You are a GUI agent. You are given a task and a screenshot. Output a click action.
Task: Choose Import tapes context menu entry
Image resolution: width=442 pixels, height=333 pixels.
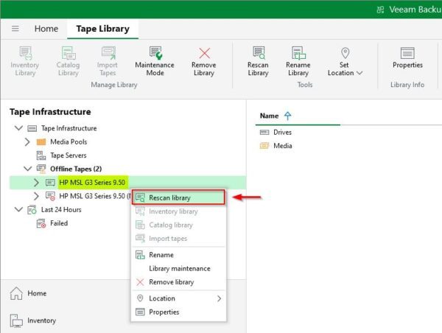pyautogui.click(x=178, y=239)
